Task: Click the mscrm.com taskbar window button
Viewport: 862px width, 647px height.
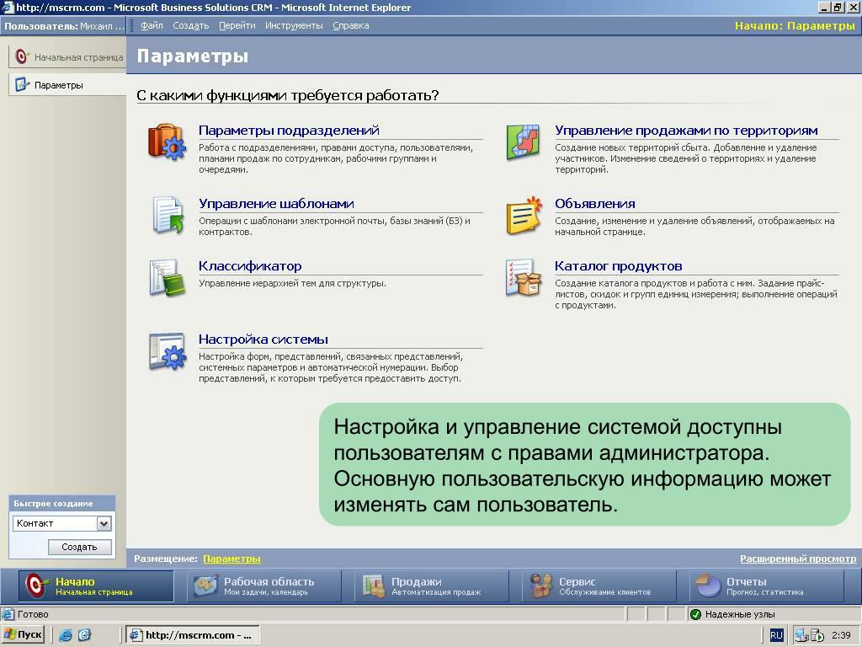Action: point(193,635)
